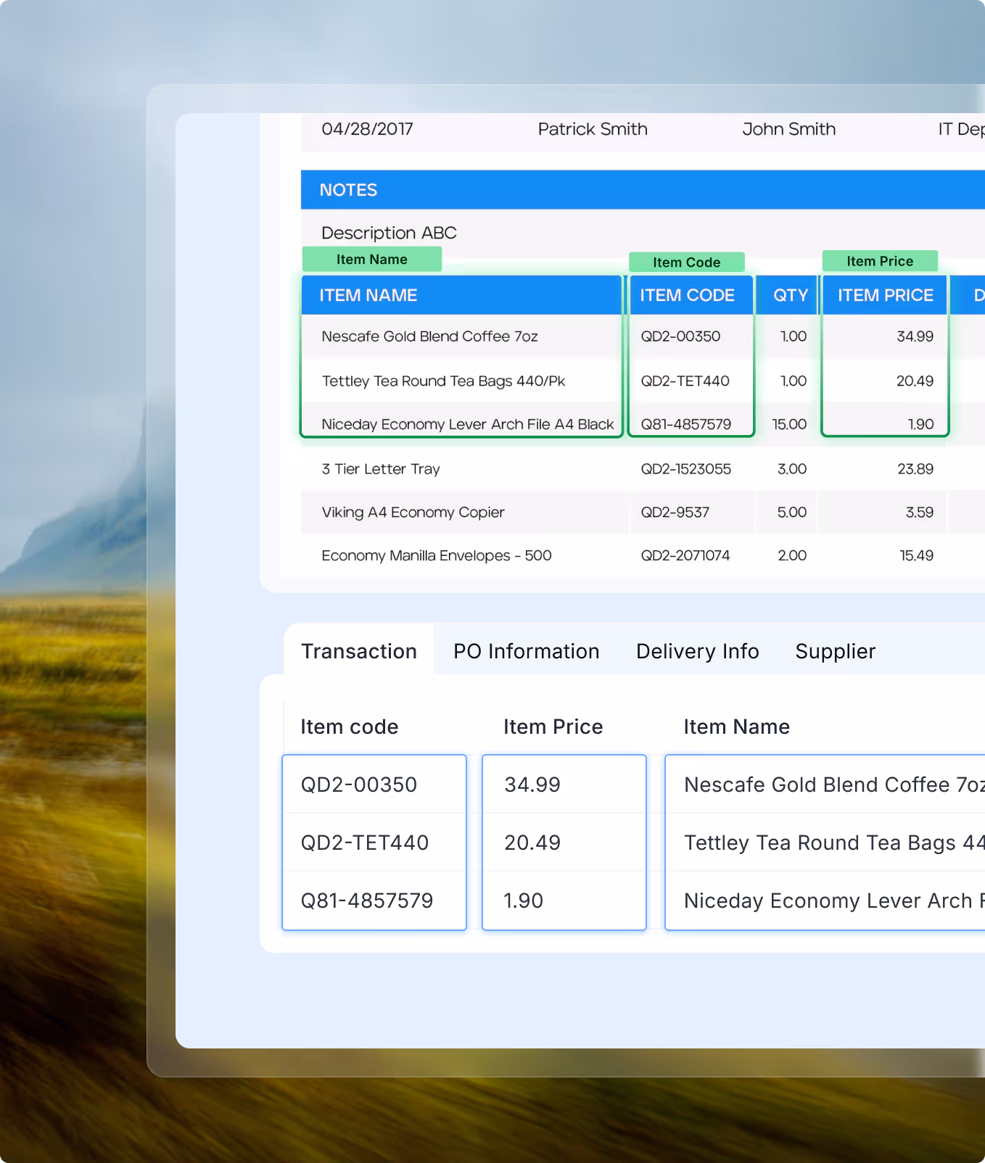Click extracted name Niceday Economy Lever Arch
Viewport: 985px width, 1163px height.
point(825,901)
